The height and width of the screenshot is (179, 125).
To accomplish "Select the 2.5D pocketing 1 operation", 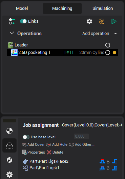I will click(63, 53).
